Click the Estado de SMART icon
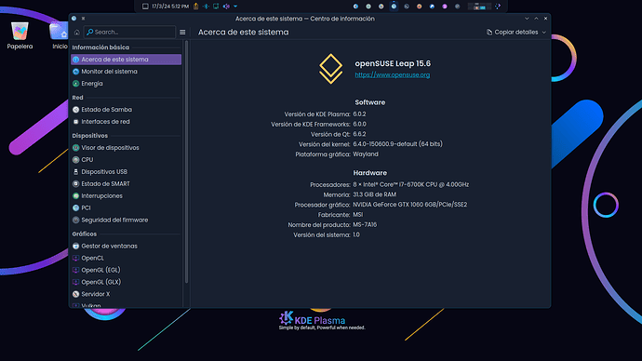The height and width of the screenshot is (361, 642). pos(75,184)
